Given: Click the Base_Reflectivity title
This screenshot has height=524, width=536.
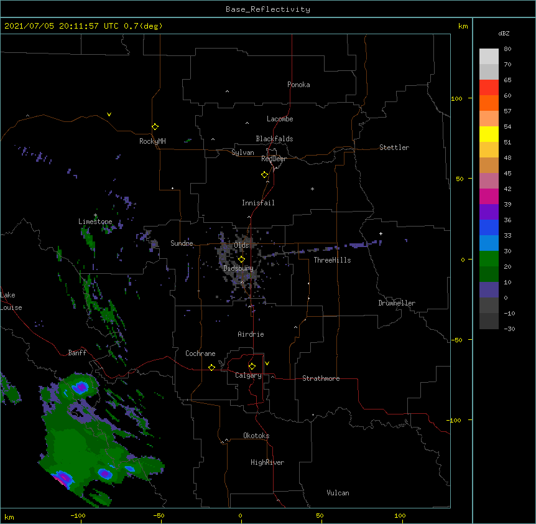Looking at the screenshot, I should [x=268, y=9].
